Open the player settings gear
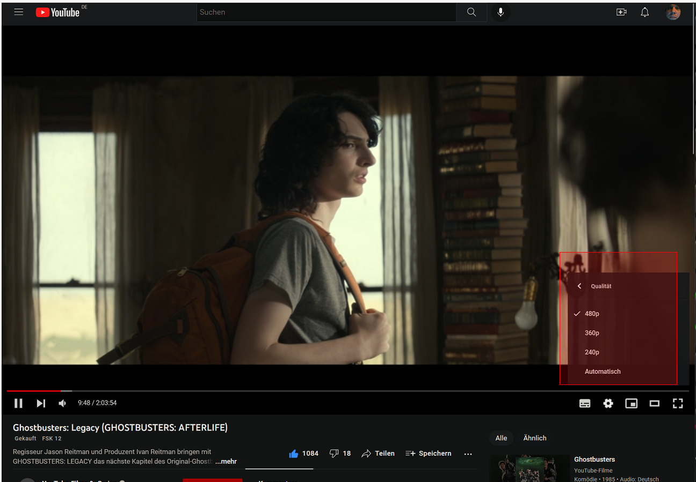Screen dimensions: 696x482 coord(608,403)
